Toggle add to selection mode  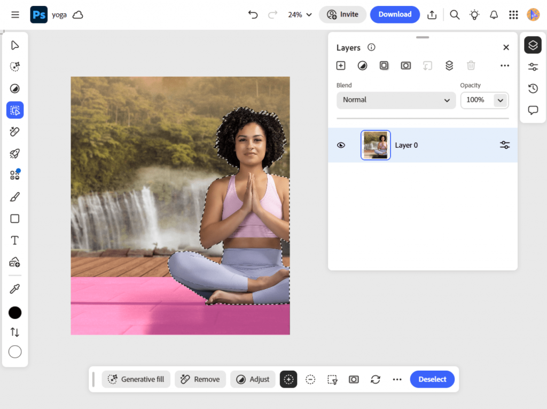pyautogui.click(x=288, y=379)
